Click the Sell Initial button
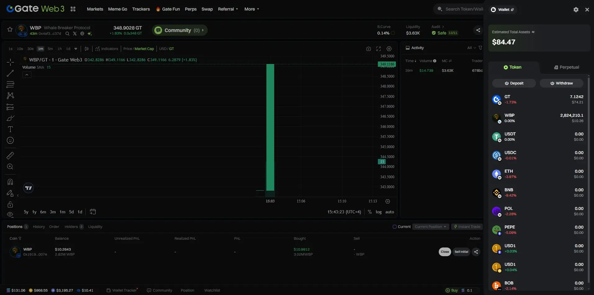This screenshot has width=594, height=295. click(x=461, y=252)
